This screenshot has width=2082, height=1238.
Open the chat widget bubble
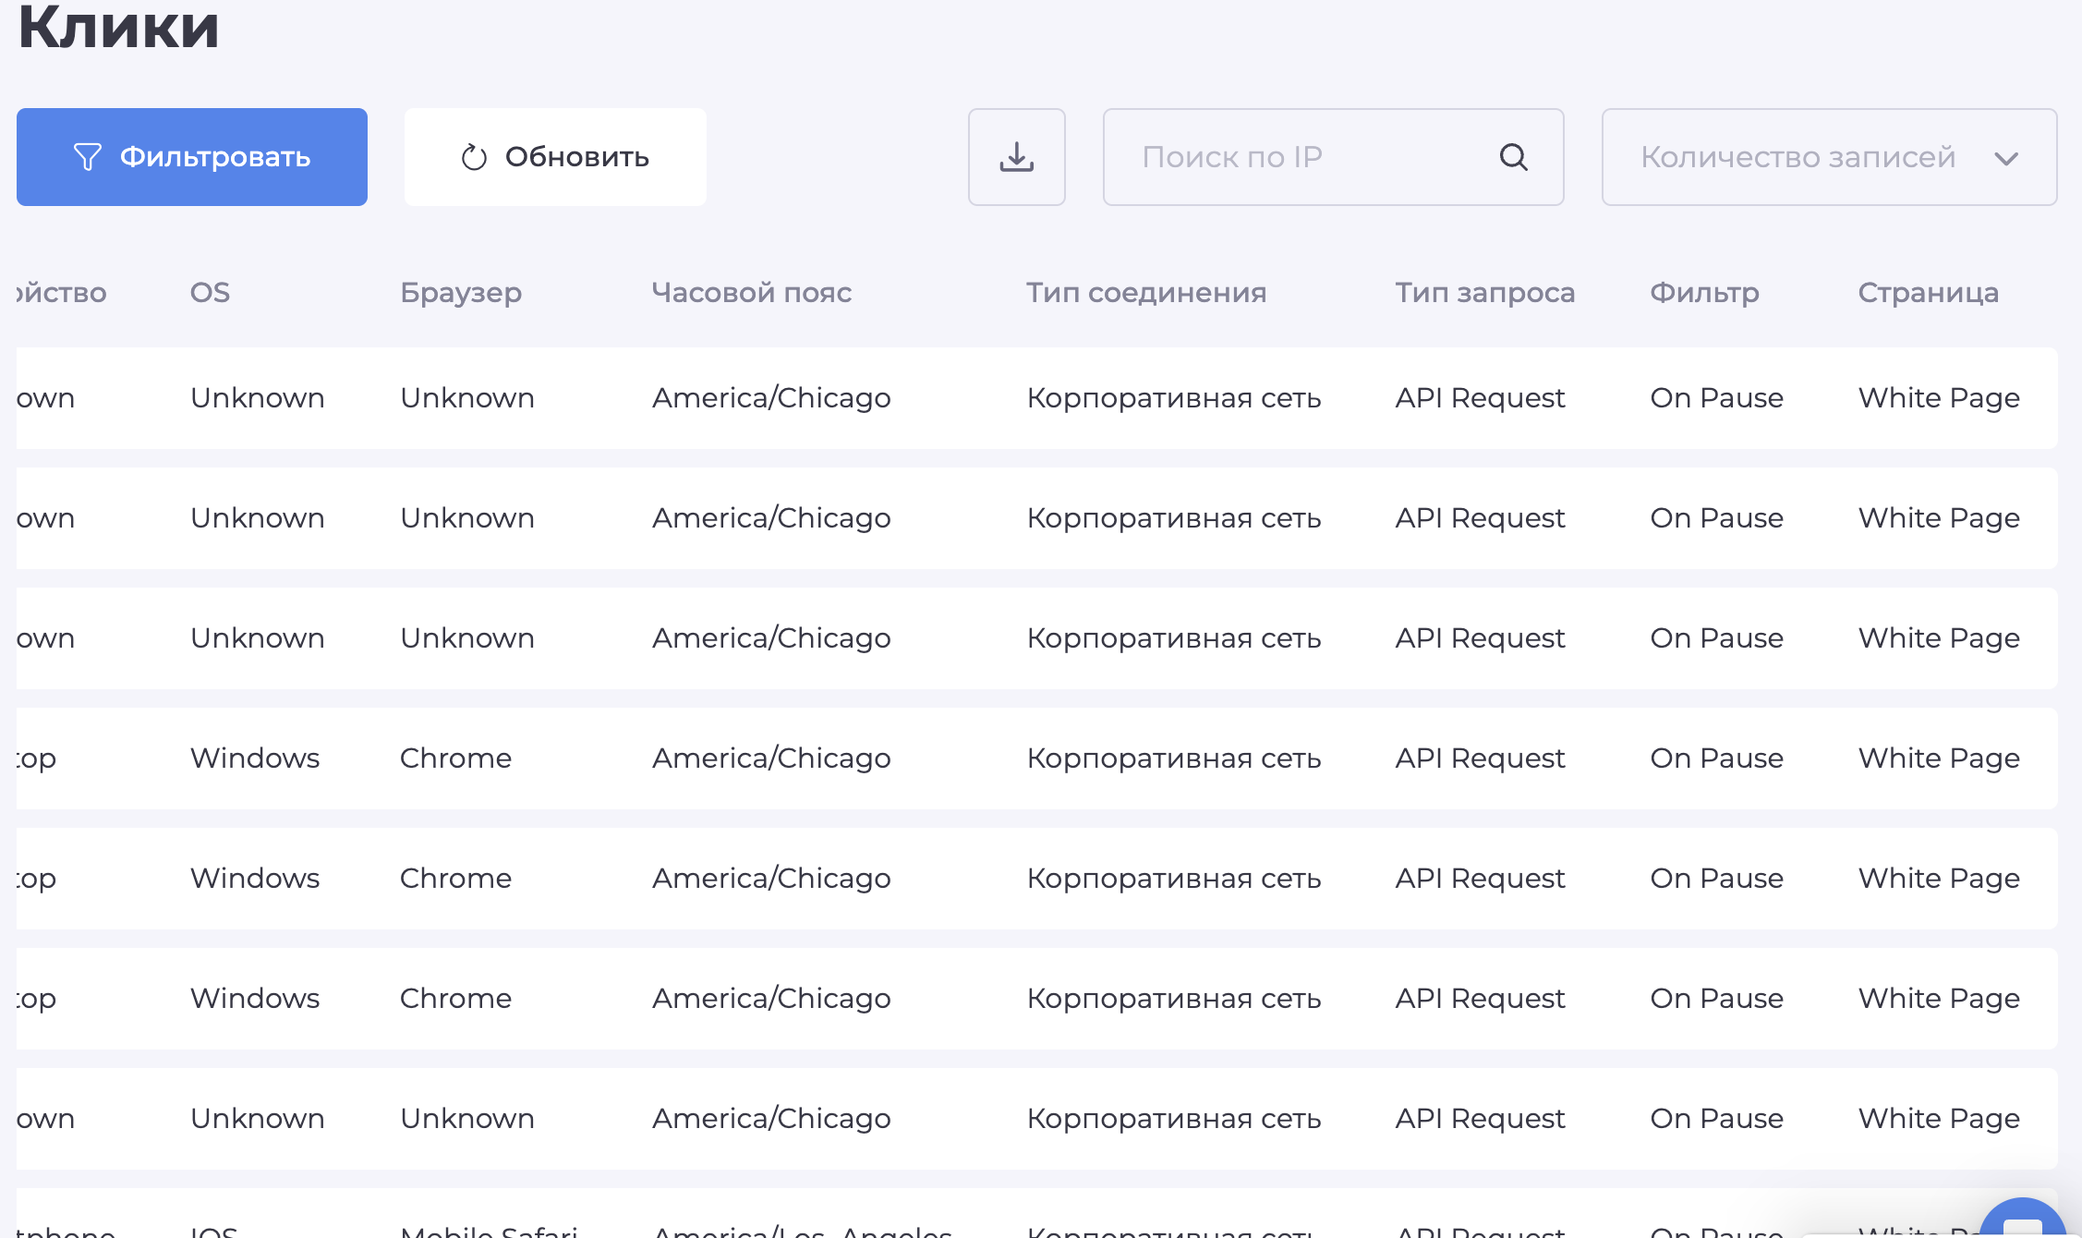point(2022,1221)
